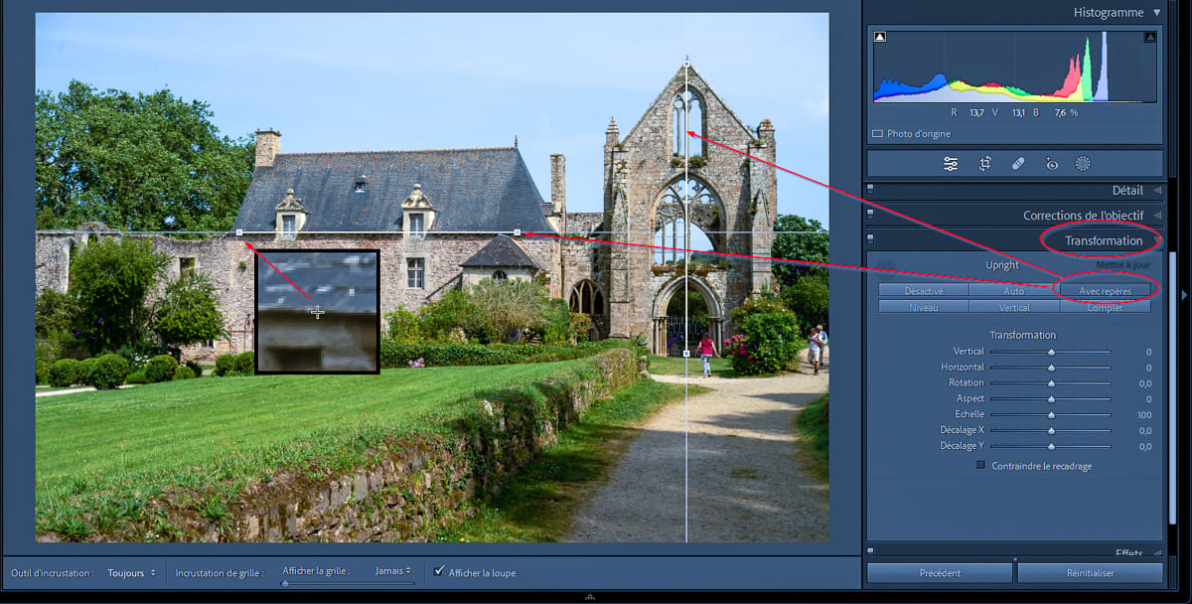Viewport: 1192px width, 604px height.
Task: Select the Crop overlay tool
Action: [x=985, y=164]
